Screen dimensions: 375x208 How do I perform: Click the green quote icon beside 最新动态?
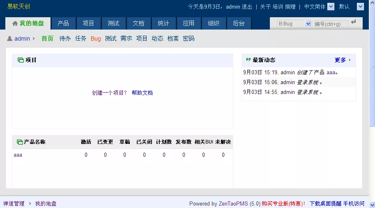click(248, 59)
